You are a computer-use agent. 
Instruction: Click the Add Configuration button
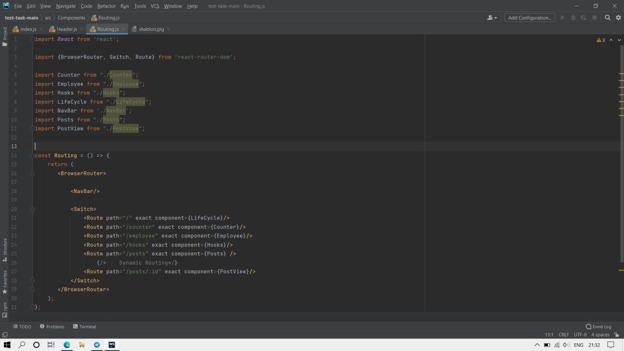[x=529, y=18]
